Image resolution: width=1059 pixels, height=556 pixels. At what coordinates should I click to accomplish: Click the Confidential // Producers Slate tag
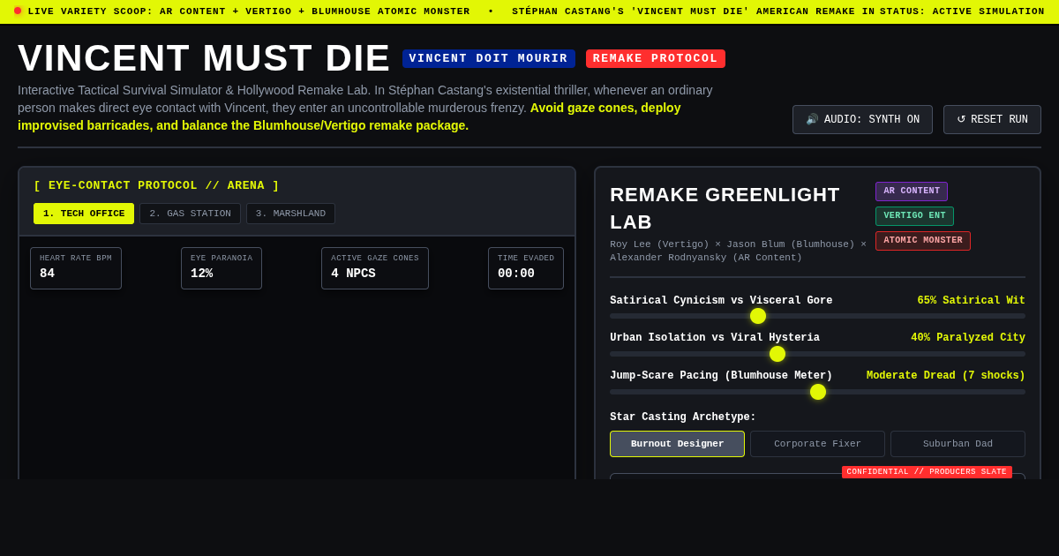[927, 472]
